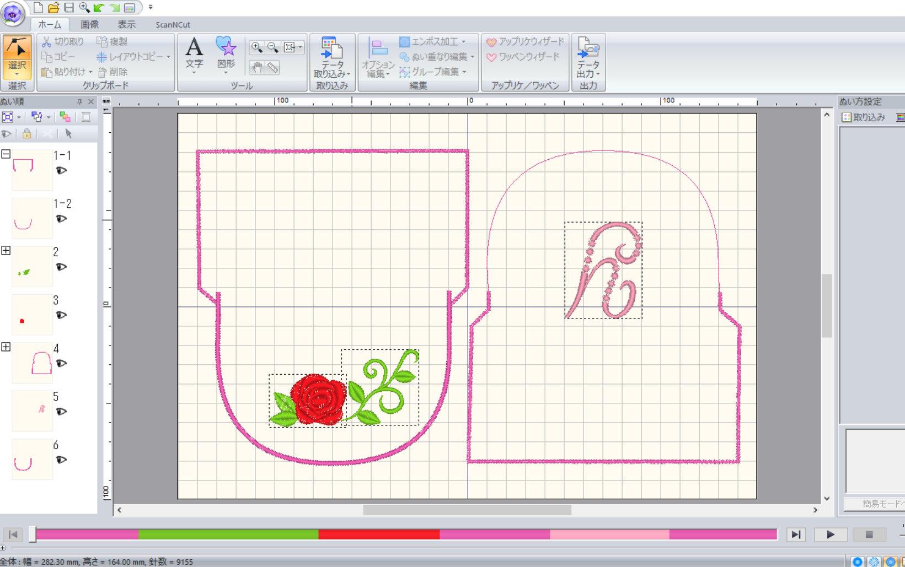Viewport: 905px width, 567px height.
Task: Click the light pink segment of the stitch color bar
Action: pyautogui.click(x=609, y=534)
